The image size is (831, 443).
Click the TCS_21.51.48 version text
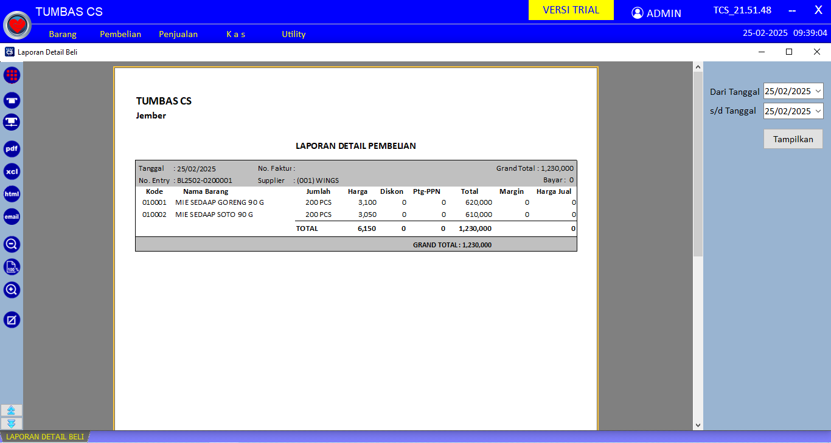[742, 10]
